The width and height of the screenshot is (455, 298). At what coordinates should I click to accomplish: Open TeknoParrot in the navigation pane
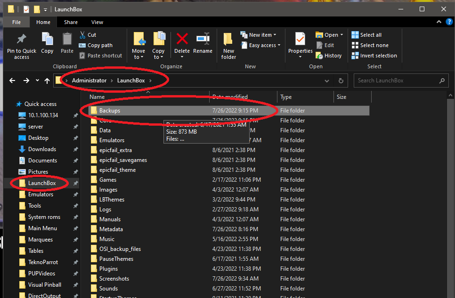click(x=39, y=262)
